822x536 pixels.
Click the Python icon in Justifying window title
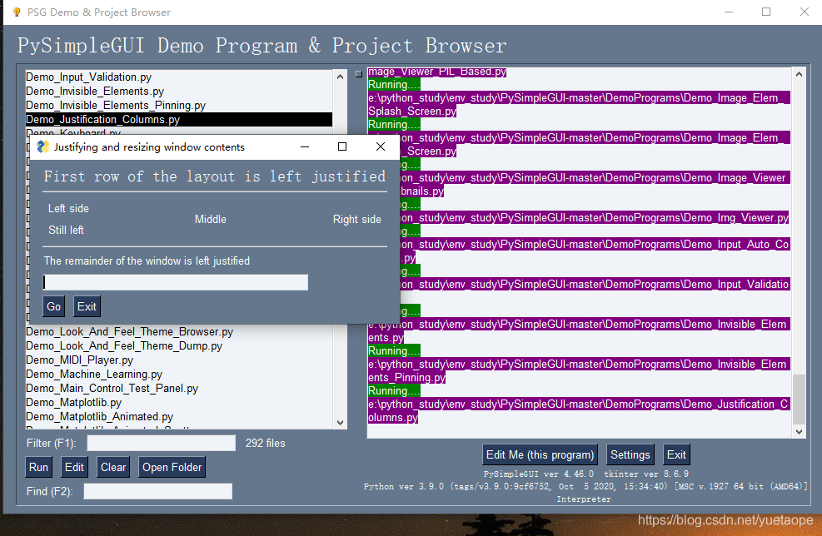[x=43, y=146]
